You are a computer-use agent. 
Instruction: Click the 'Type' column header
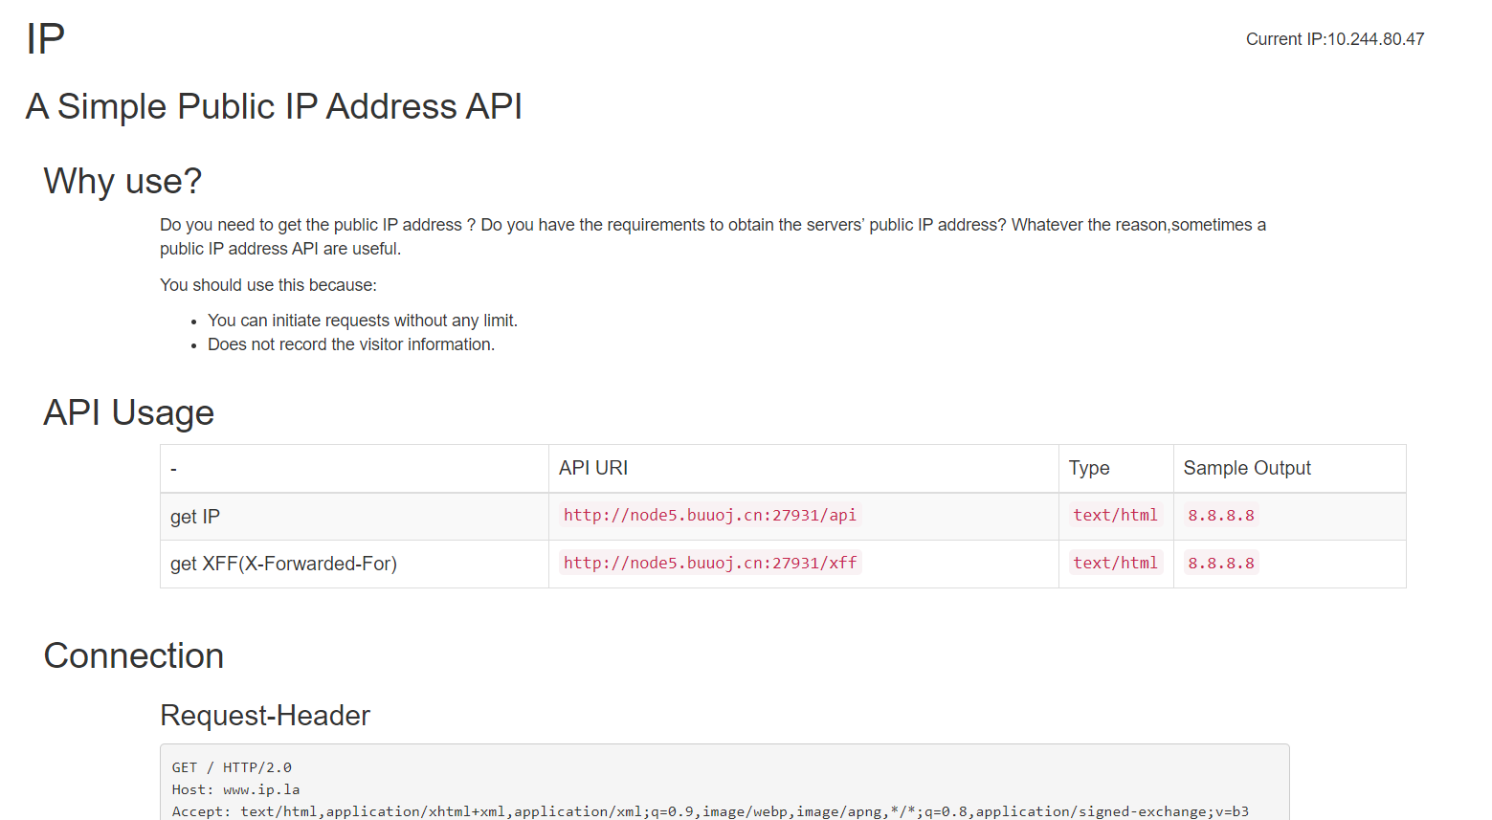pyautogui.click(x=1089, y=468)
